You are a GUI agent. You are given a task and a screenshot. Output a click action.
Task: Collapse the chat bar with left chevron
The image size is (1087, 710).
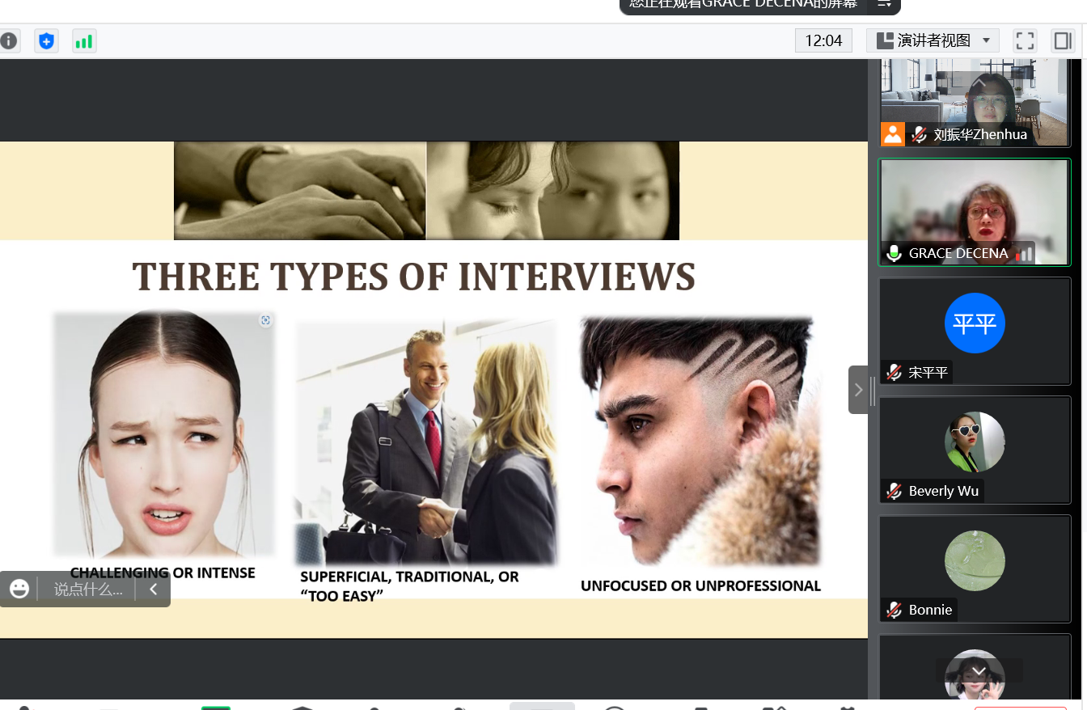153,590
